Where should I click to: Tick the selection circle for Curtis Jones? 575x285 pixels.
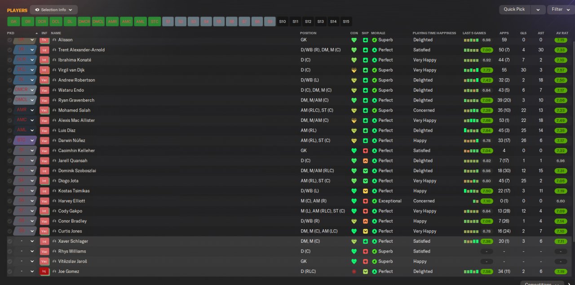[9, 231]
